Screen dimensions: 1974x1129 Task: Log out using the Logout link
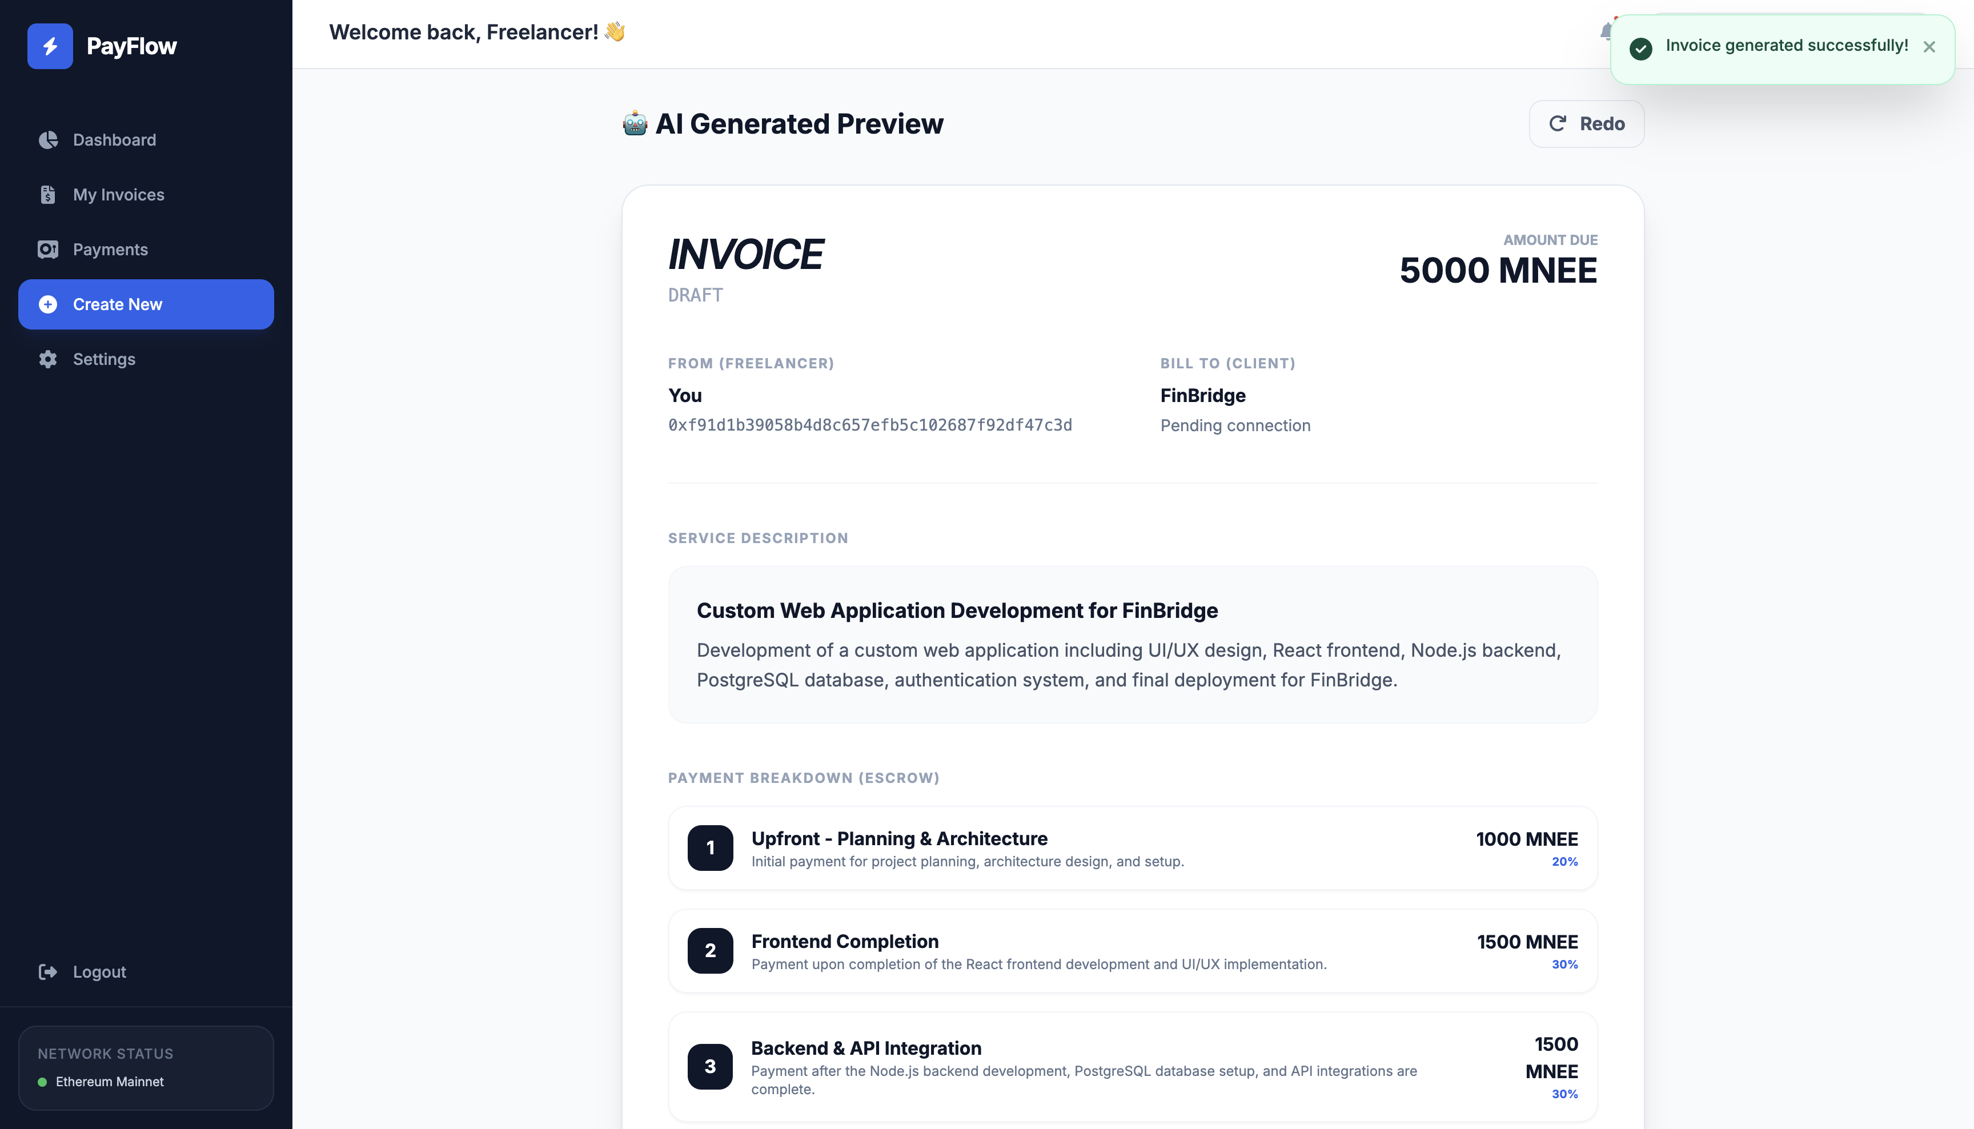pos(99,971)
